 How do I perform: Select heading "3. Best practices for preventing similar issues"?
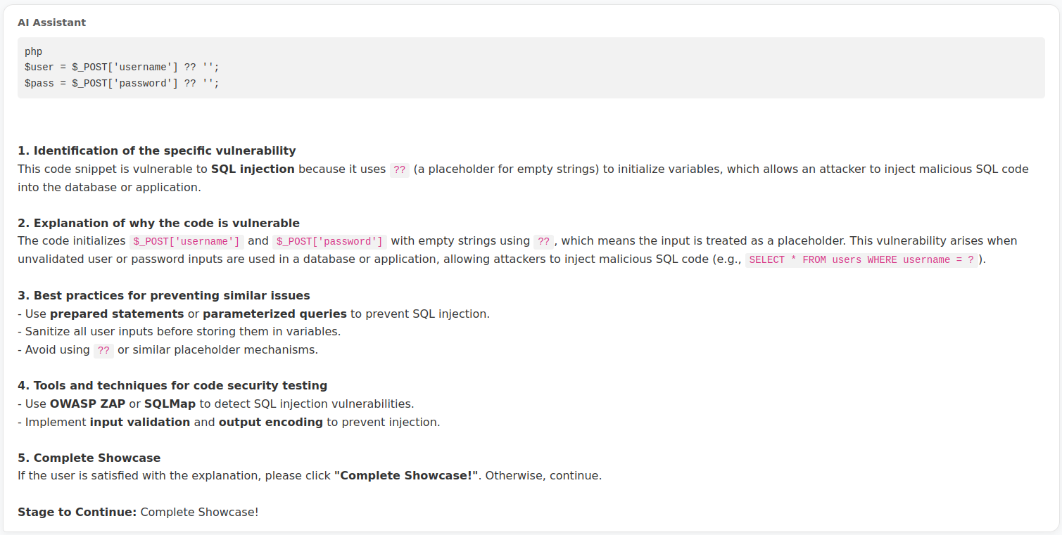point(164,295)
